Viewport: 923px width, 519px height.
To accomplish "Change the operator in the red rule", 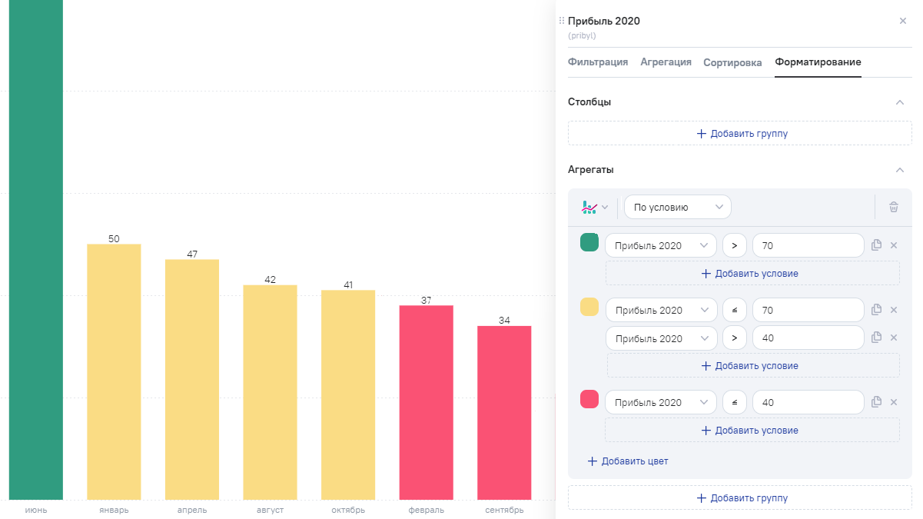I will pyautogui.click(x=734, y=402).
